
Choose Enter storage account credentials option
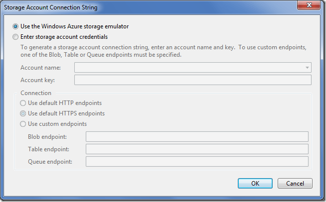pos(16,37)
